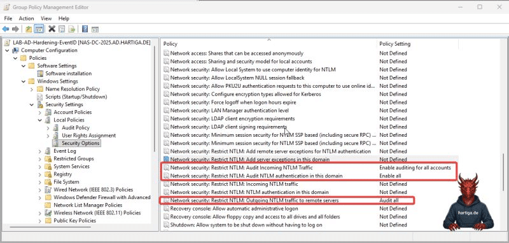Click icon beside LAN Manager authentication level policy
The image size is (509, 243).
(x=167, y=111)
